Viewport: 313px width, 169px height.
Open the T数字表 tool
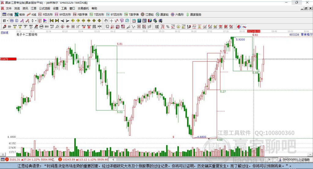tap(131, 15)
